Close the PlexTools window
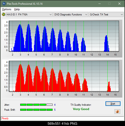Screen dimensions: 125x126 (x=119, y=4)
